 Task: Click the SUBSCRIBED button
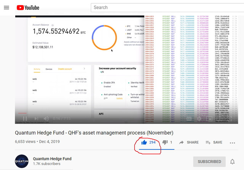pos(209,162)
